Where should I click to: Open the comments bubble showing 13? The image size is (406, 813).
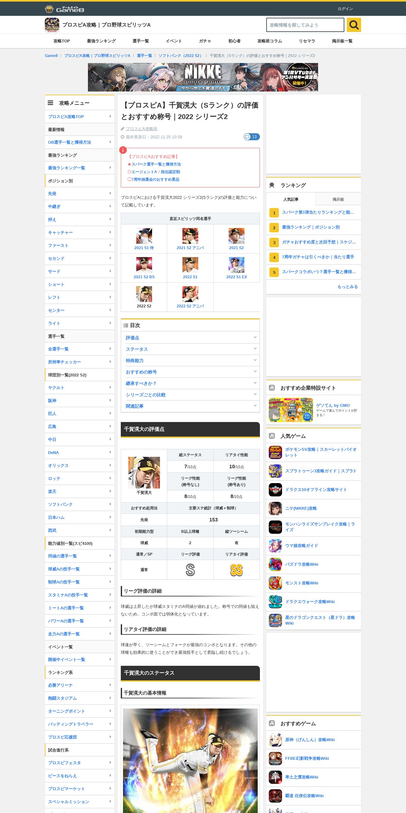(252, 137)
